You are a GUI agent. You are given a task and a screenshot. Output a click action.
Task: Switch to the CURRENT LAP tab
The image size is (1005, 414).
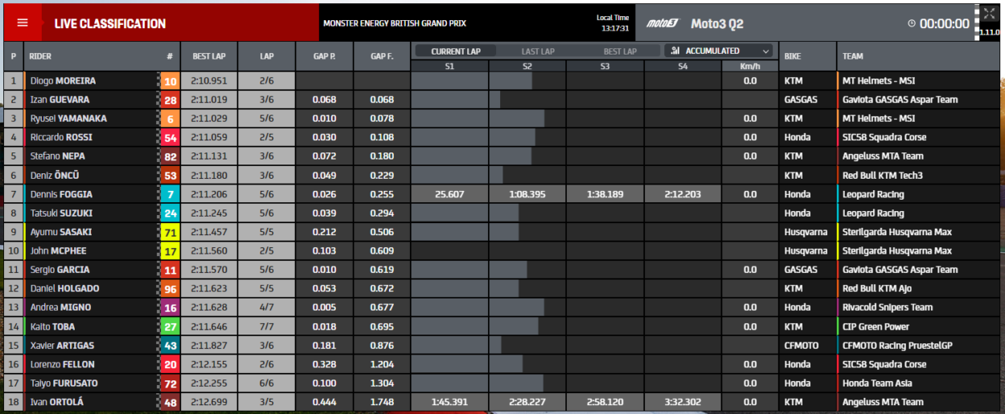(x=456, y=51)
